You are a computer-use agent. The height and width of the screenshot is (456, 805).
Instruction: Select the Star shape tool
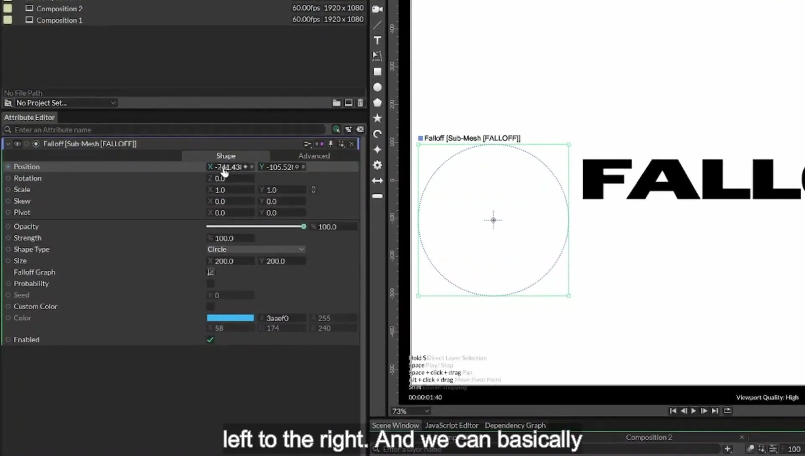click(377, 118)
